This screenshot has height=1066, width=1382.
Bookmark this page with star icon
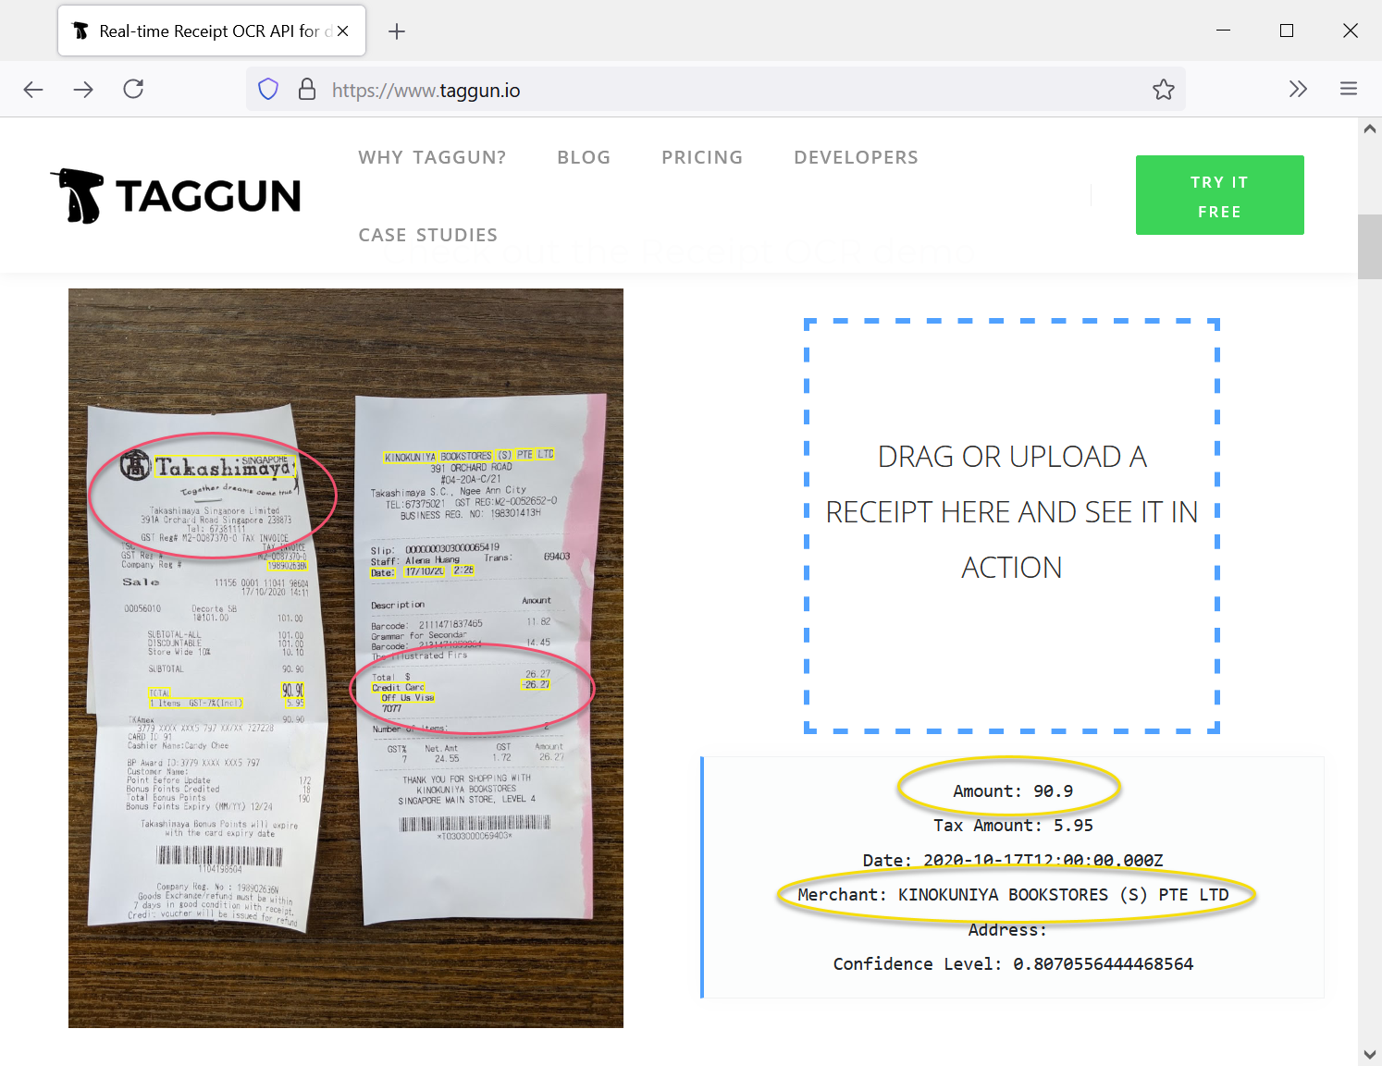[x=1163, y=90]
